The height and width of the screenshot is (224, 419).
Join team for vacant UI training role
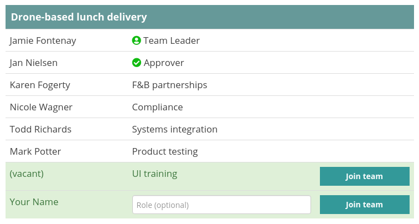coord(365,176)
